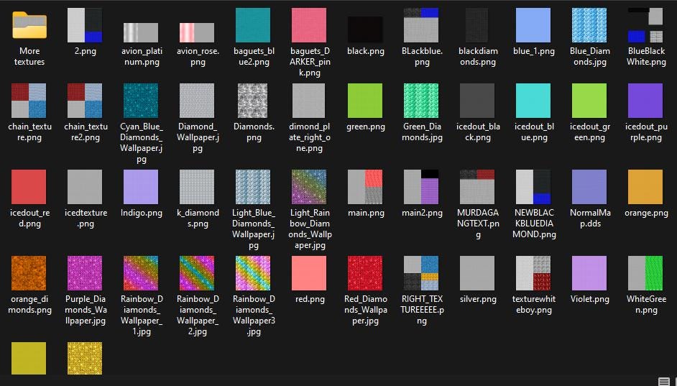Image resolution: width=677 pixels, height=386 pixels.
Task: Select Diamonds.png file icon
Action: pyautogui.click(x=253, y=101)
